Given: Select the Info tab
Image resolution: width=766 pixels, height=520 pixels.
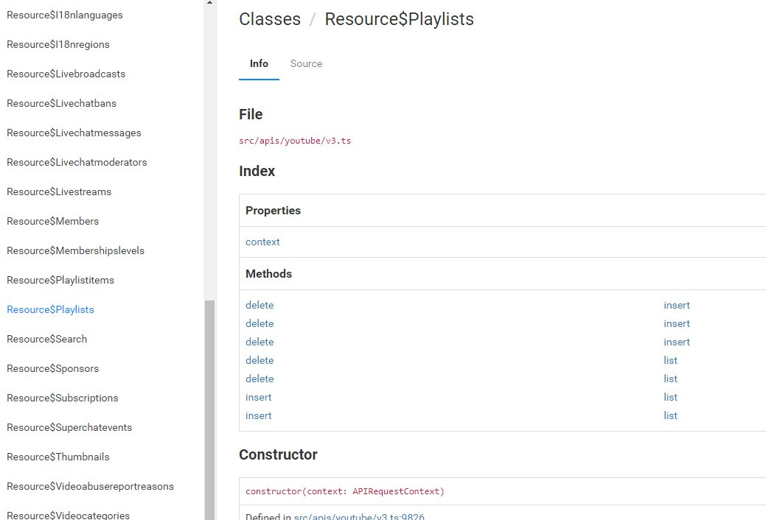Looking at the screenshot, I should 259,63.
